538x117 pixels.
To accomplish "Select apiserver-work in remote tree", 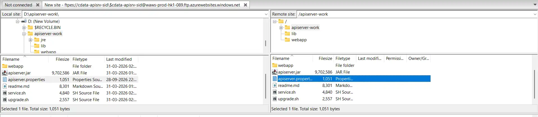I will coord(305,28).
